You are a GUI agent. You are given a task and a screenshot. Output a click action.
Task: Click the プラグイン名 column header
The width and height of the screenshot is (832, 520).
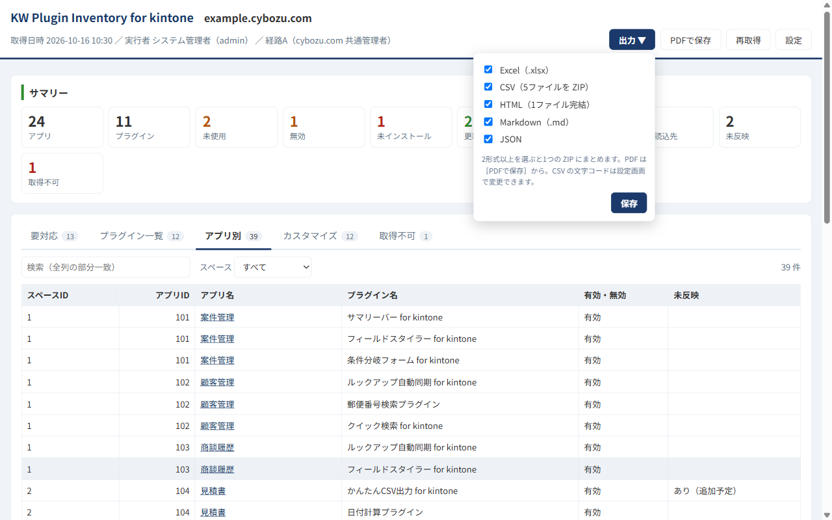coord(460,295)
